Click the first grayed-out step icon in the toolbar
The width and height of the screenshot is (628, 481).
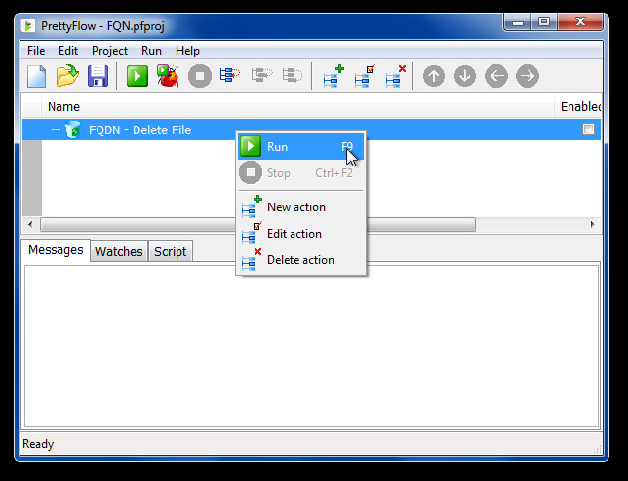[261, 75]
